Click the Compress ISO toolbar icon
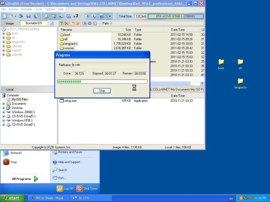This screenshot has height=202, width=270. [61, 16]
